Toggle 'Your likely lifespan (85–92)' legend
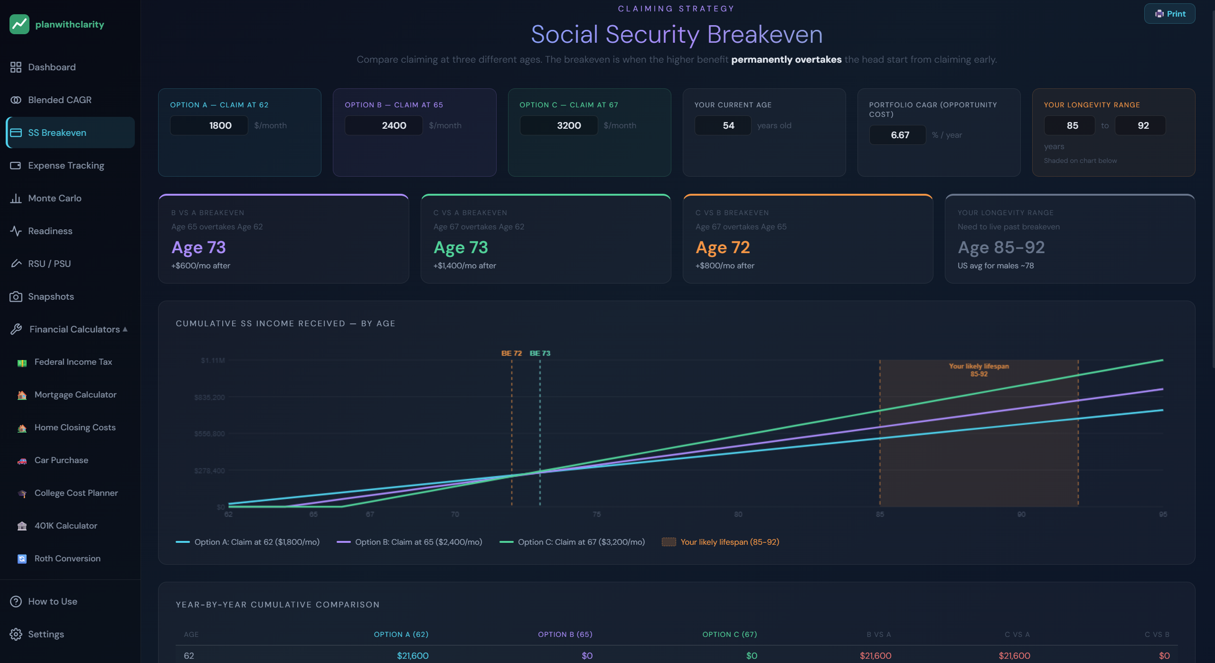 point(721,542)
